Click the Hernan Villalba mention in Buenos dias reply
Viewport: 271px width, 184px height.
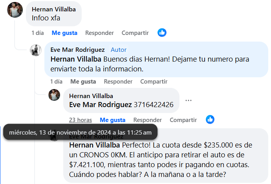(76, 59)
